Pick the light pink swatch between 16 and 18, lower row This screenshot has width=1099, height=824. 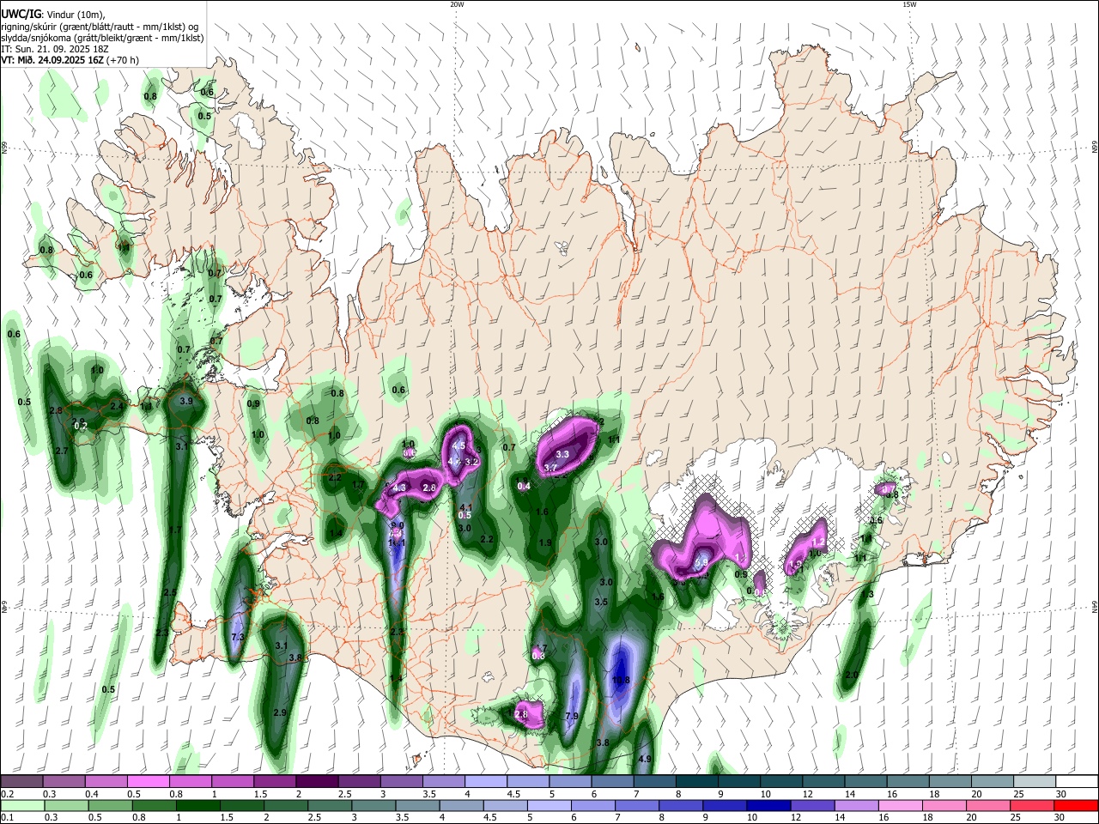coord(901,805)
